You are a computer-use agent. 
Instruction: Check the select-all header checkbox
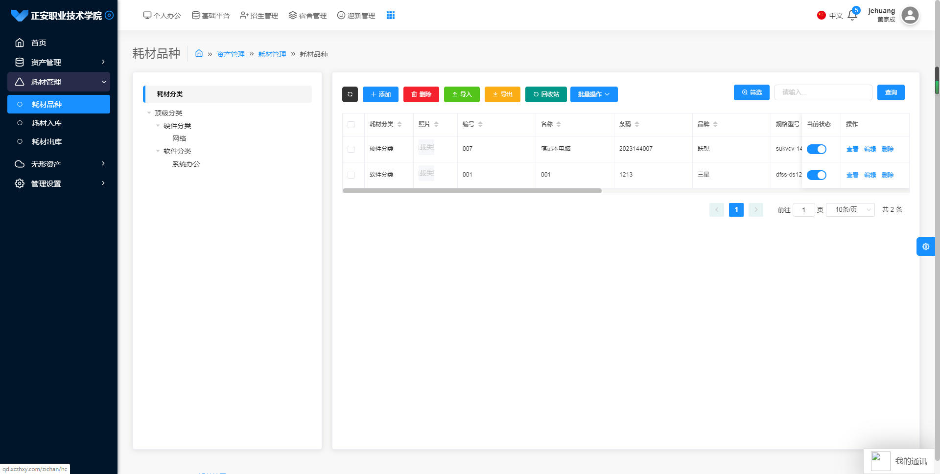pyautogui.click(x=351, y=125)
